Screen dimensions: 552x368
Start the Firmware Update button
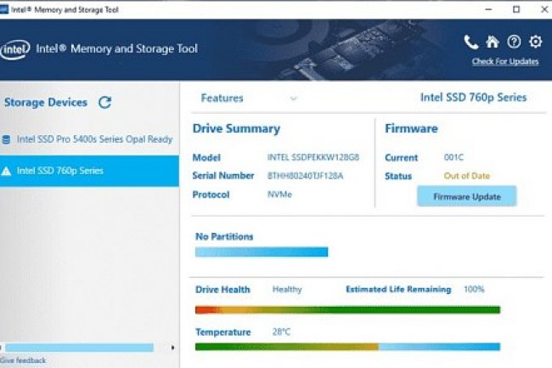pyautogui.click(x=467, y=196)
